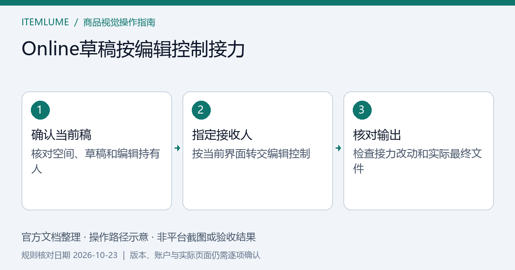
Task: Click the 版本、账户与实际页面仍需逐项确认 note
Action: (195, 255)
